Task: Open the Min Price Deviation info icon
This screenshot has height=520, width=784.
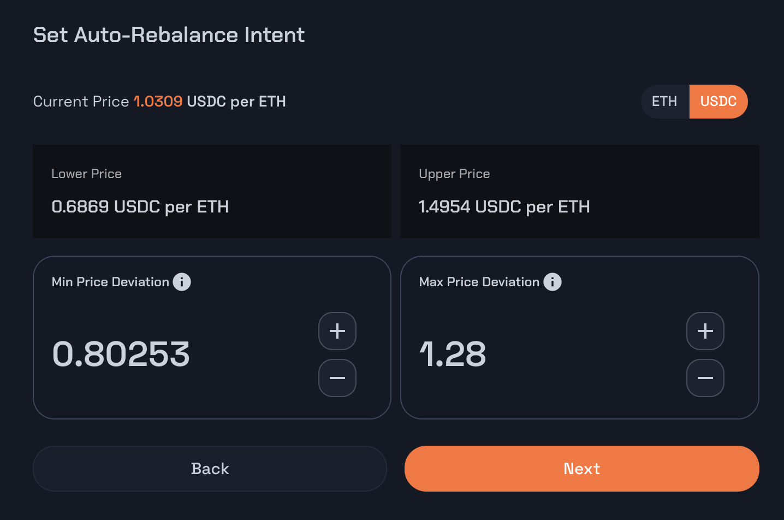Action: tap(182, 282)
